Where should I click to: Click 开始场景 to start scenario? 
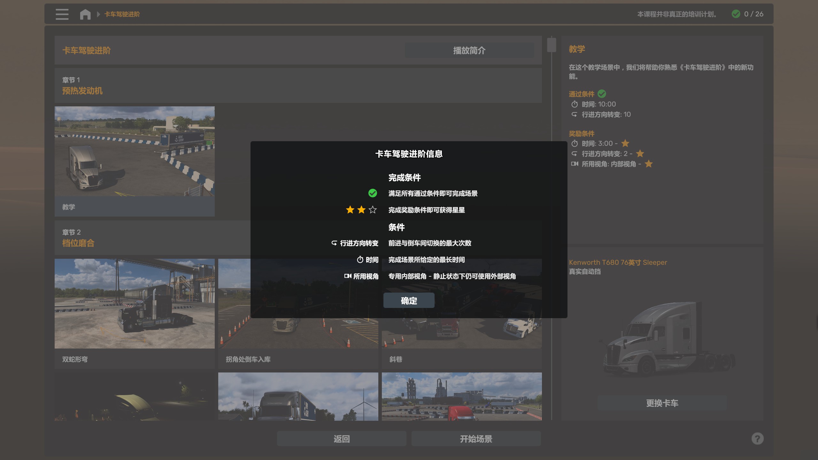476,439
